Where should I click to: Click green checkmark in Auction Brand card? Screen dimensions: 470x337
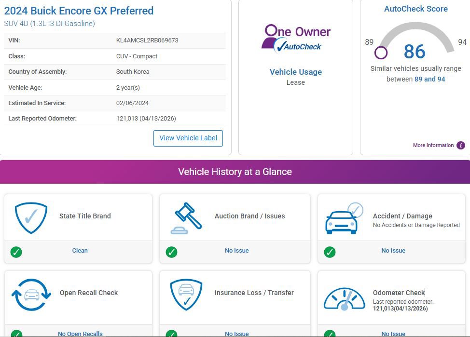coord(171,252)
